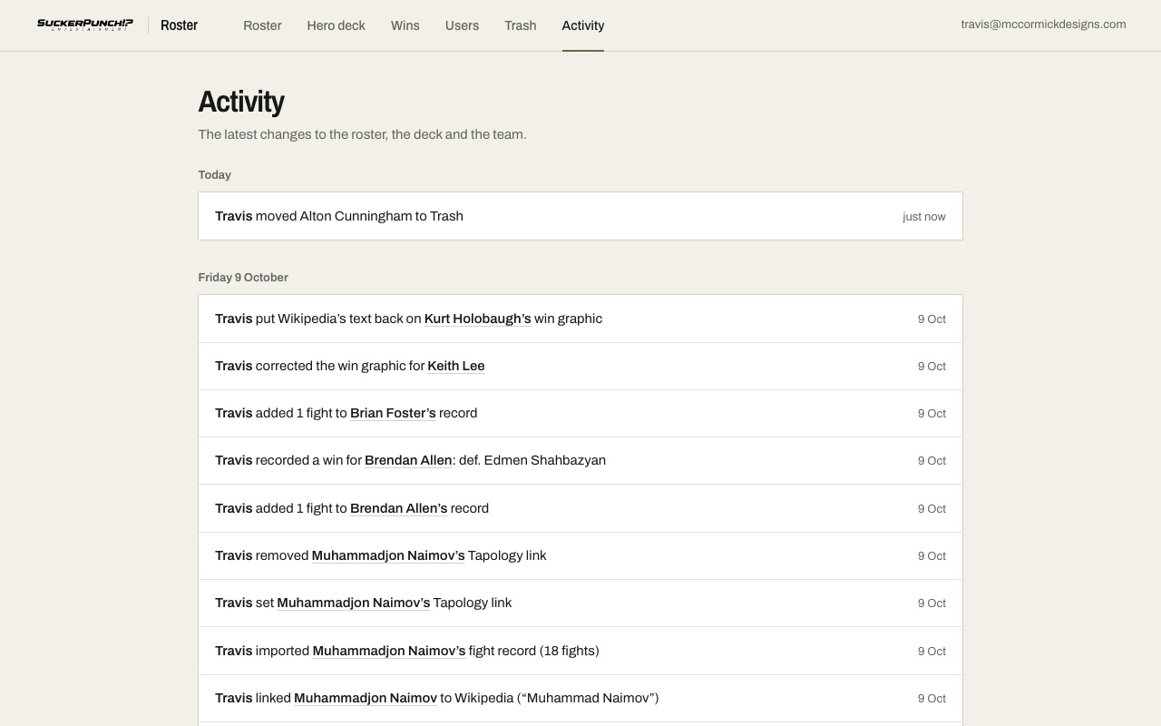Click the 'just now' timestamp
1161x726 pixels.
pos(923,217)
